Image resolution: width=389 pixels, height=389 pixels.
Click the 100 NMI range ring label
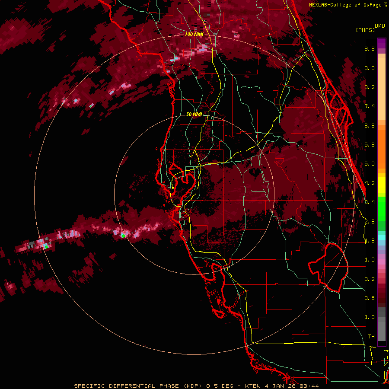coord(194,34)
